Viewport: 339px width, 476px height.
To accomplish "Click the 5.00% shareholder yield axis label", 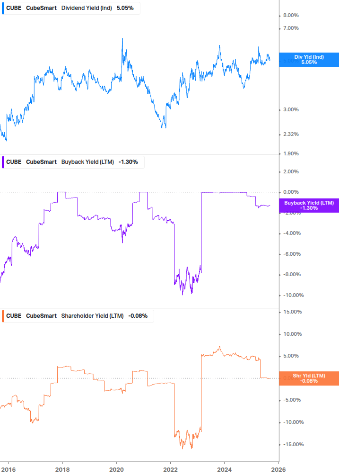I will (291, 356).
